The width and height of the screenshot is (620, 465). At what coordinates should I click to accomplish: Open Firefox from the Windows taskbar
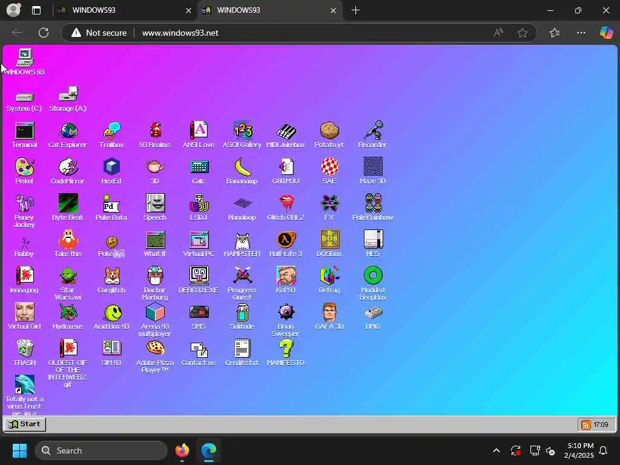(x=182, y=450)
